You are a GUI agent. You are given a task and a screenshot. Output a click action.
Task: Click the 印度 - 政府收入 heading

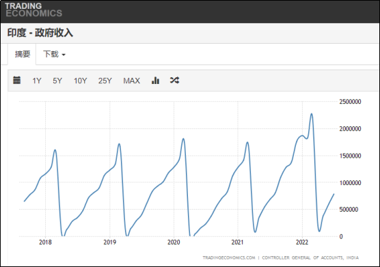[40, 33]
